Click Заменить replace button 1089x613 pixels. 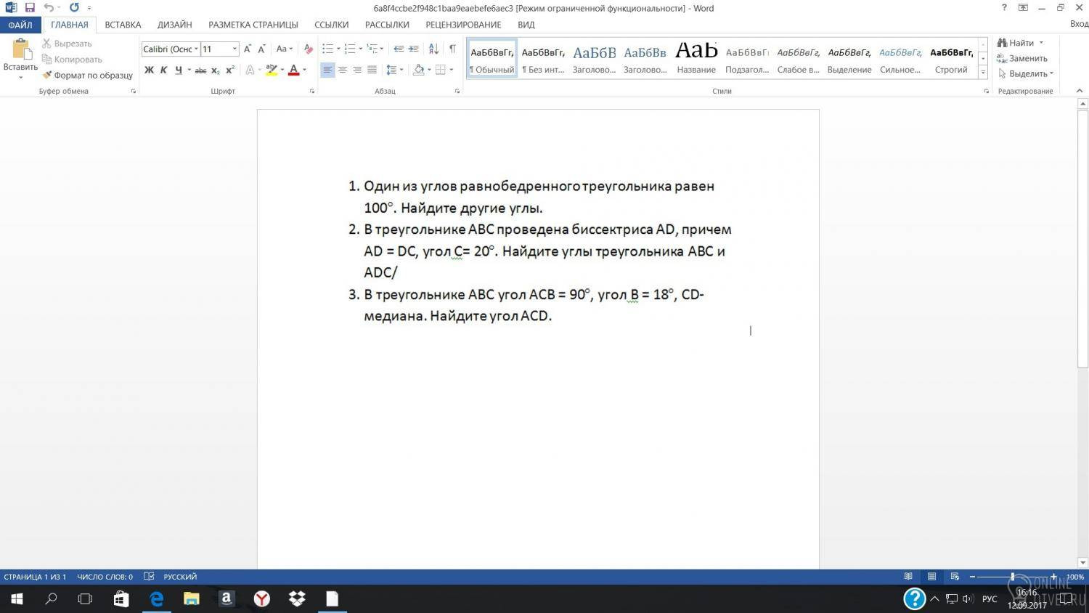coord(1022,58)
